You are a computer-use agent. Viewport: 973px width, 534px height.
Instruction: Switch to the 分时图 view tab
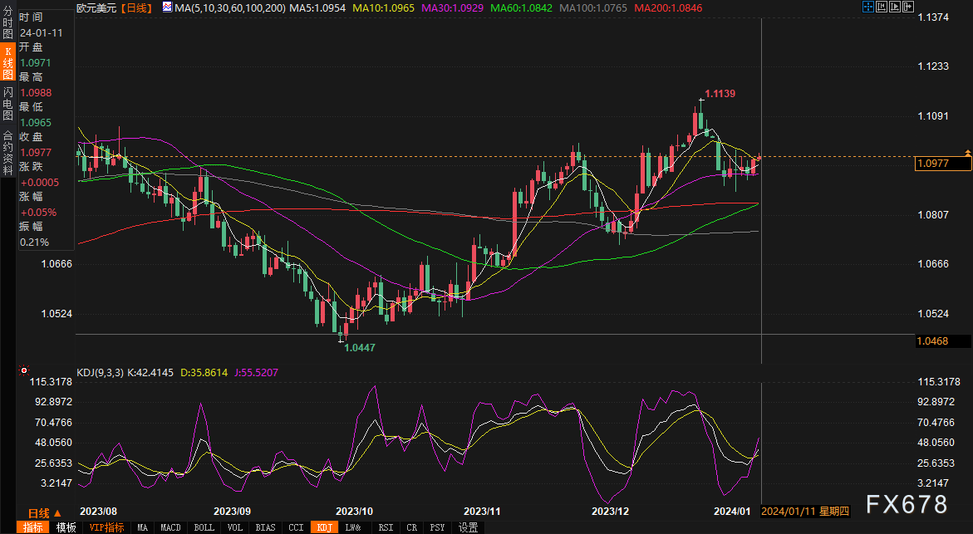point(7,25)
